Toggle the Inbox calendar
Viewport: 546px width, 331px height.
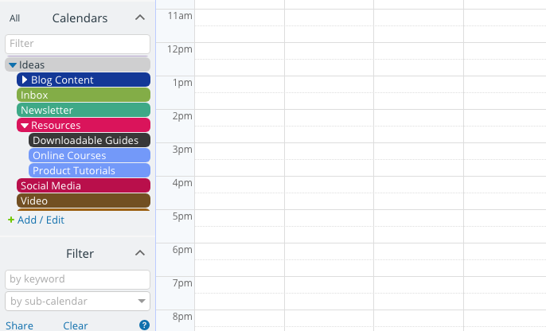coord(84,95)
